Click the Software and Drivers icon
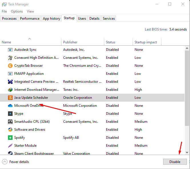This screenshot has width=190, height=169. (x=10, y=130)
